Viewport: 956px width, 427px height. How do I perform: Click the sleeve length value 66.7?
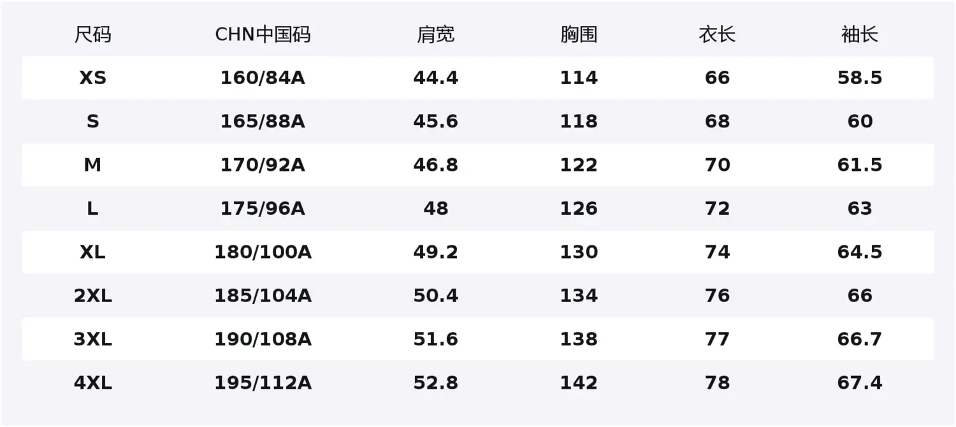point(859,339)
